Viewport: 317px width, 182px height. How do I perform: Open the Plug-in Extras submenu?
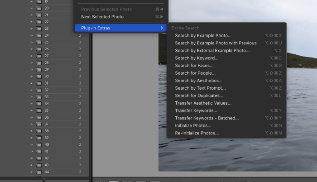[x=120, y=28]
